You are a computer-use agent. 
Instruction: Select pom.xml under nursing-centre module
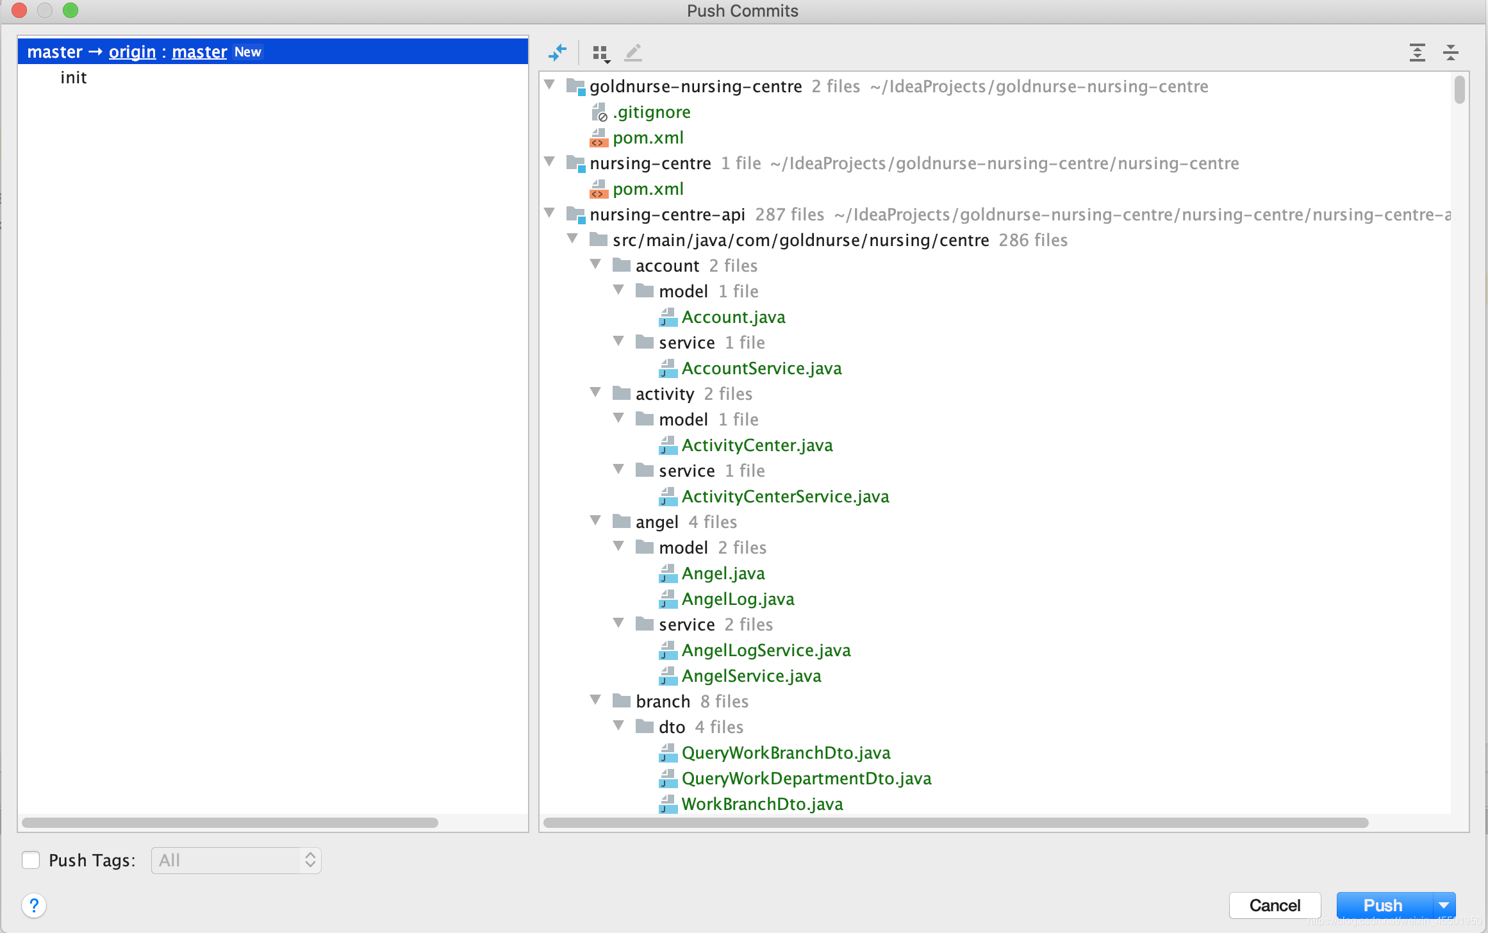coord(648,189)
